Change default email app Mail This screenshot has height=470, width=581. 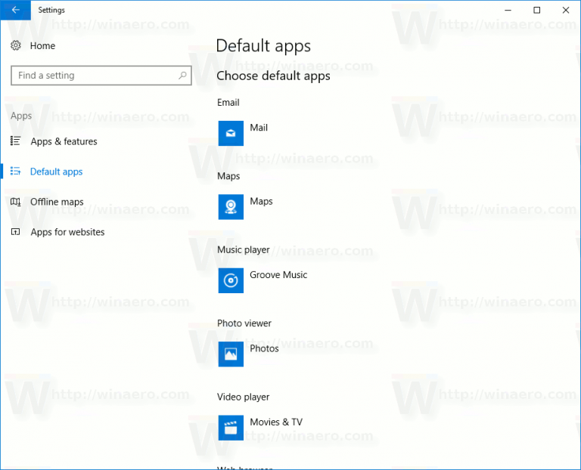259,128
